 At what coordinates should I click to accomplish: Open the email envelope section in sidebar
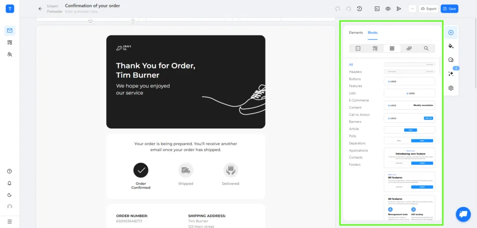(10, 30)
